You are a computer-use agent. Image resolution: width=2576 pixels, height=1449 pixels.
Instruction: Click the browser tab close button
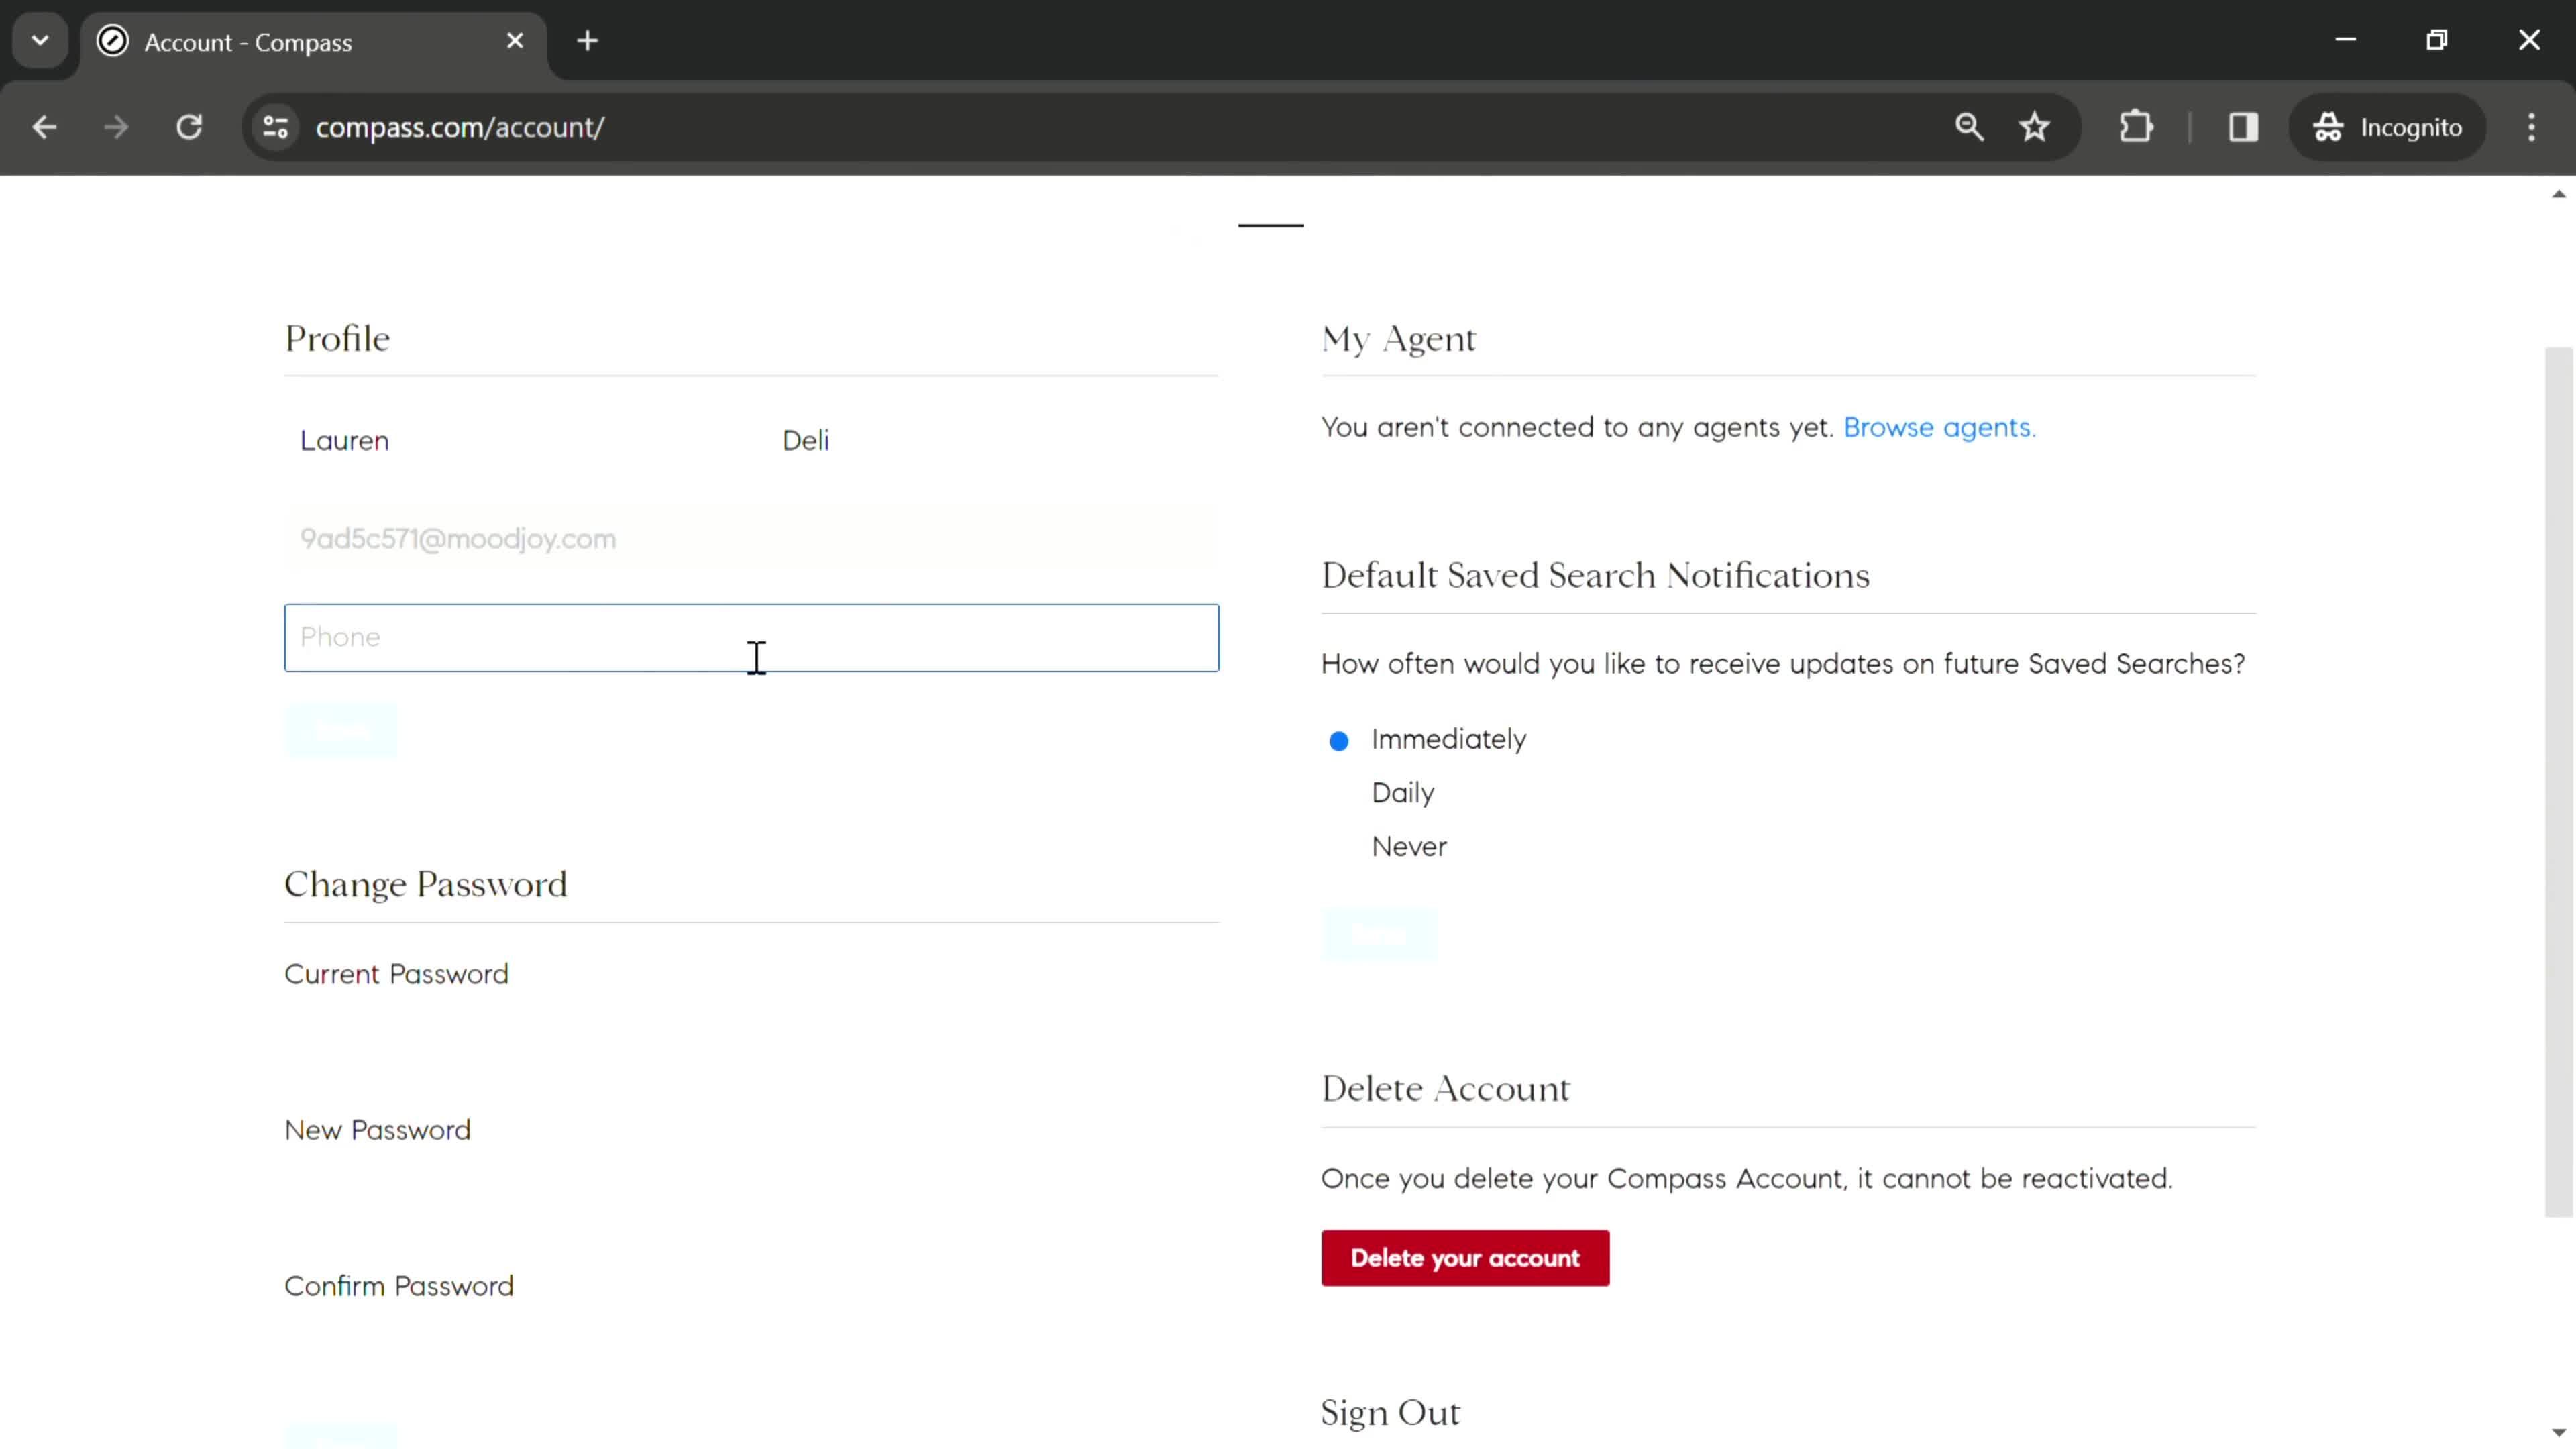515,41
